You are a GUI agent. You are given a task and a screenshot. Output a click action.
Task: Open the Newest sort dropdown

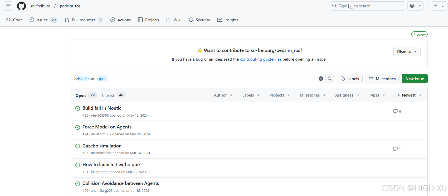coord(408,95)
